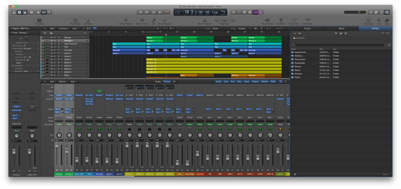Click the Zoom toolbar icon
Screen dimensions: 401x189
379,20
